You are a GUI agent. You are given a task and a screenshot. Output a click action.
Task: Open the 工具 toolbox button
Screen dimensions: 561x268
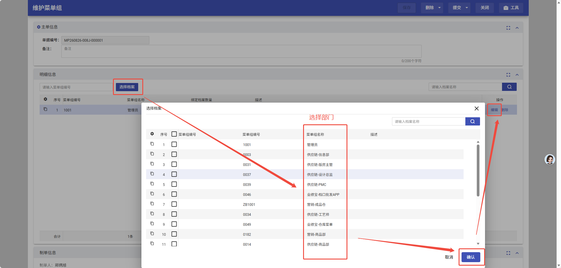[x=511, y=8]
